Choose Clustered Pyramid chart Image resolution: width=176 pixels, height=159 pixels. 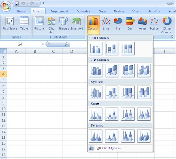(x=95, y=136)
